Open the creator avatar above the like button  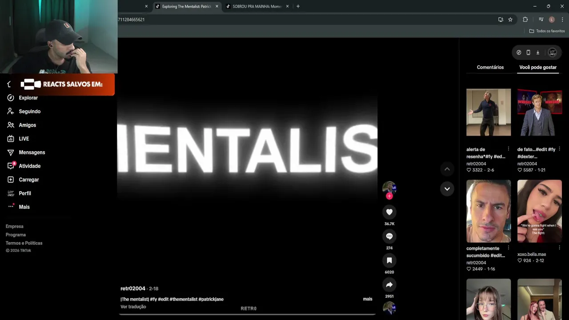pyautogui.click(x=389, y=187)
